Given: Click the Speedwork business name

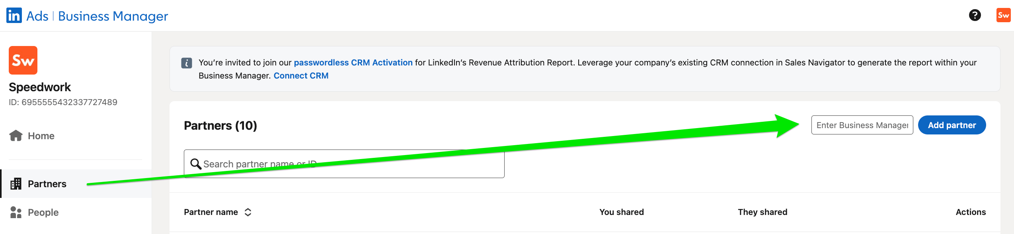Looking at the screenshot, I should click(40, 87).
